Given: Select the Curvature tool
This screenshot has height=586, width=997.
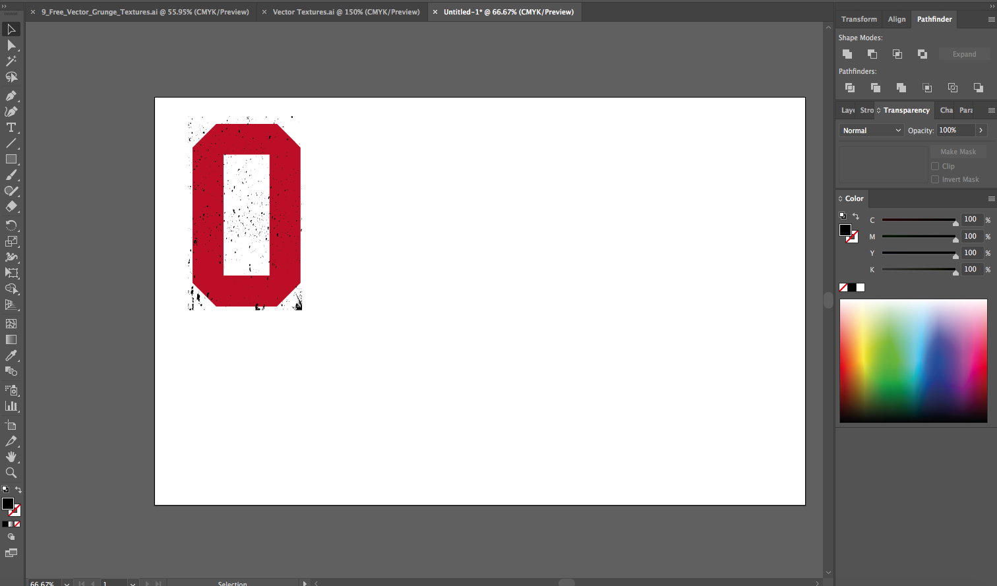Looking at the screenshot, I should (x=11, y=111).
